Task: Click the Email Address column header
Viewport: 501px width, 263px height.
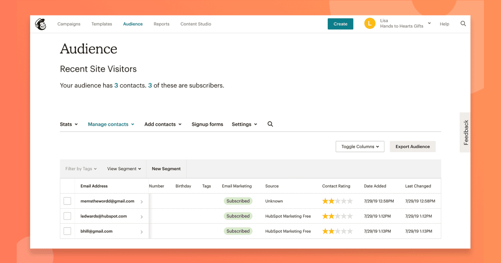Action: tap(94, 186)
